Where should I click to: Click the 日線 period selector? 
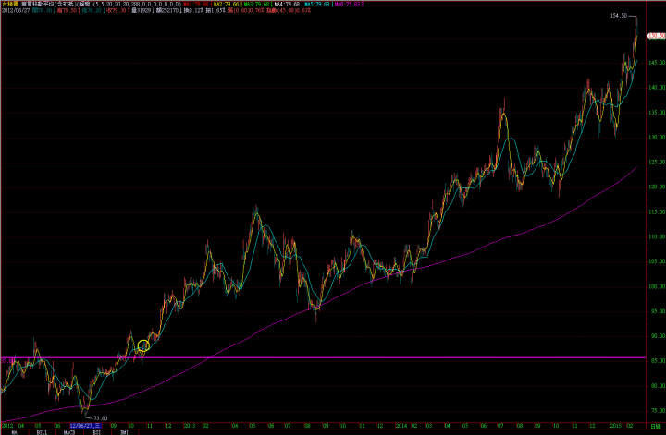pyautogui.click(x=656, y=426)
